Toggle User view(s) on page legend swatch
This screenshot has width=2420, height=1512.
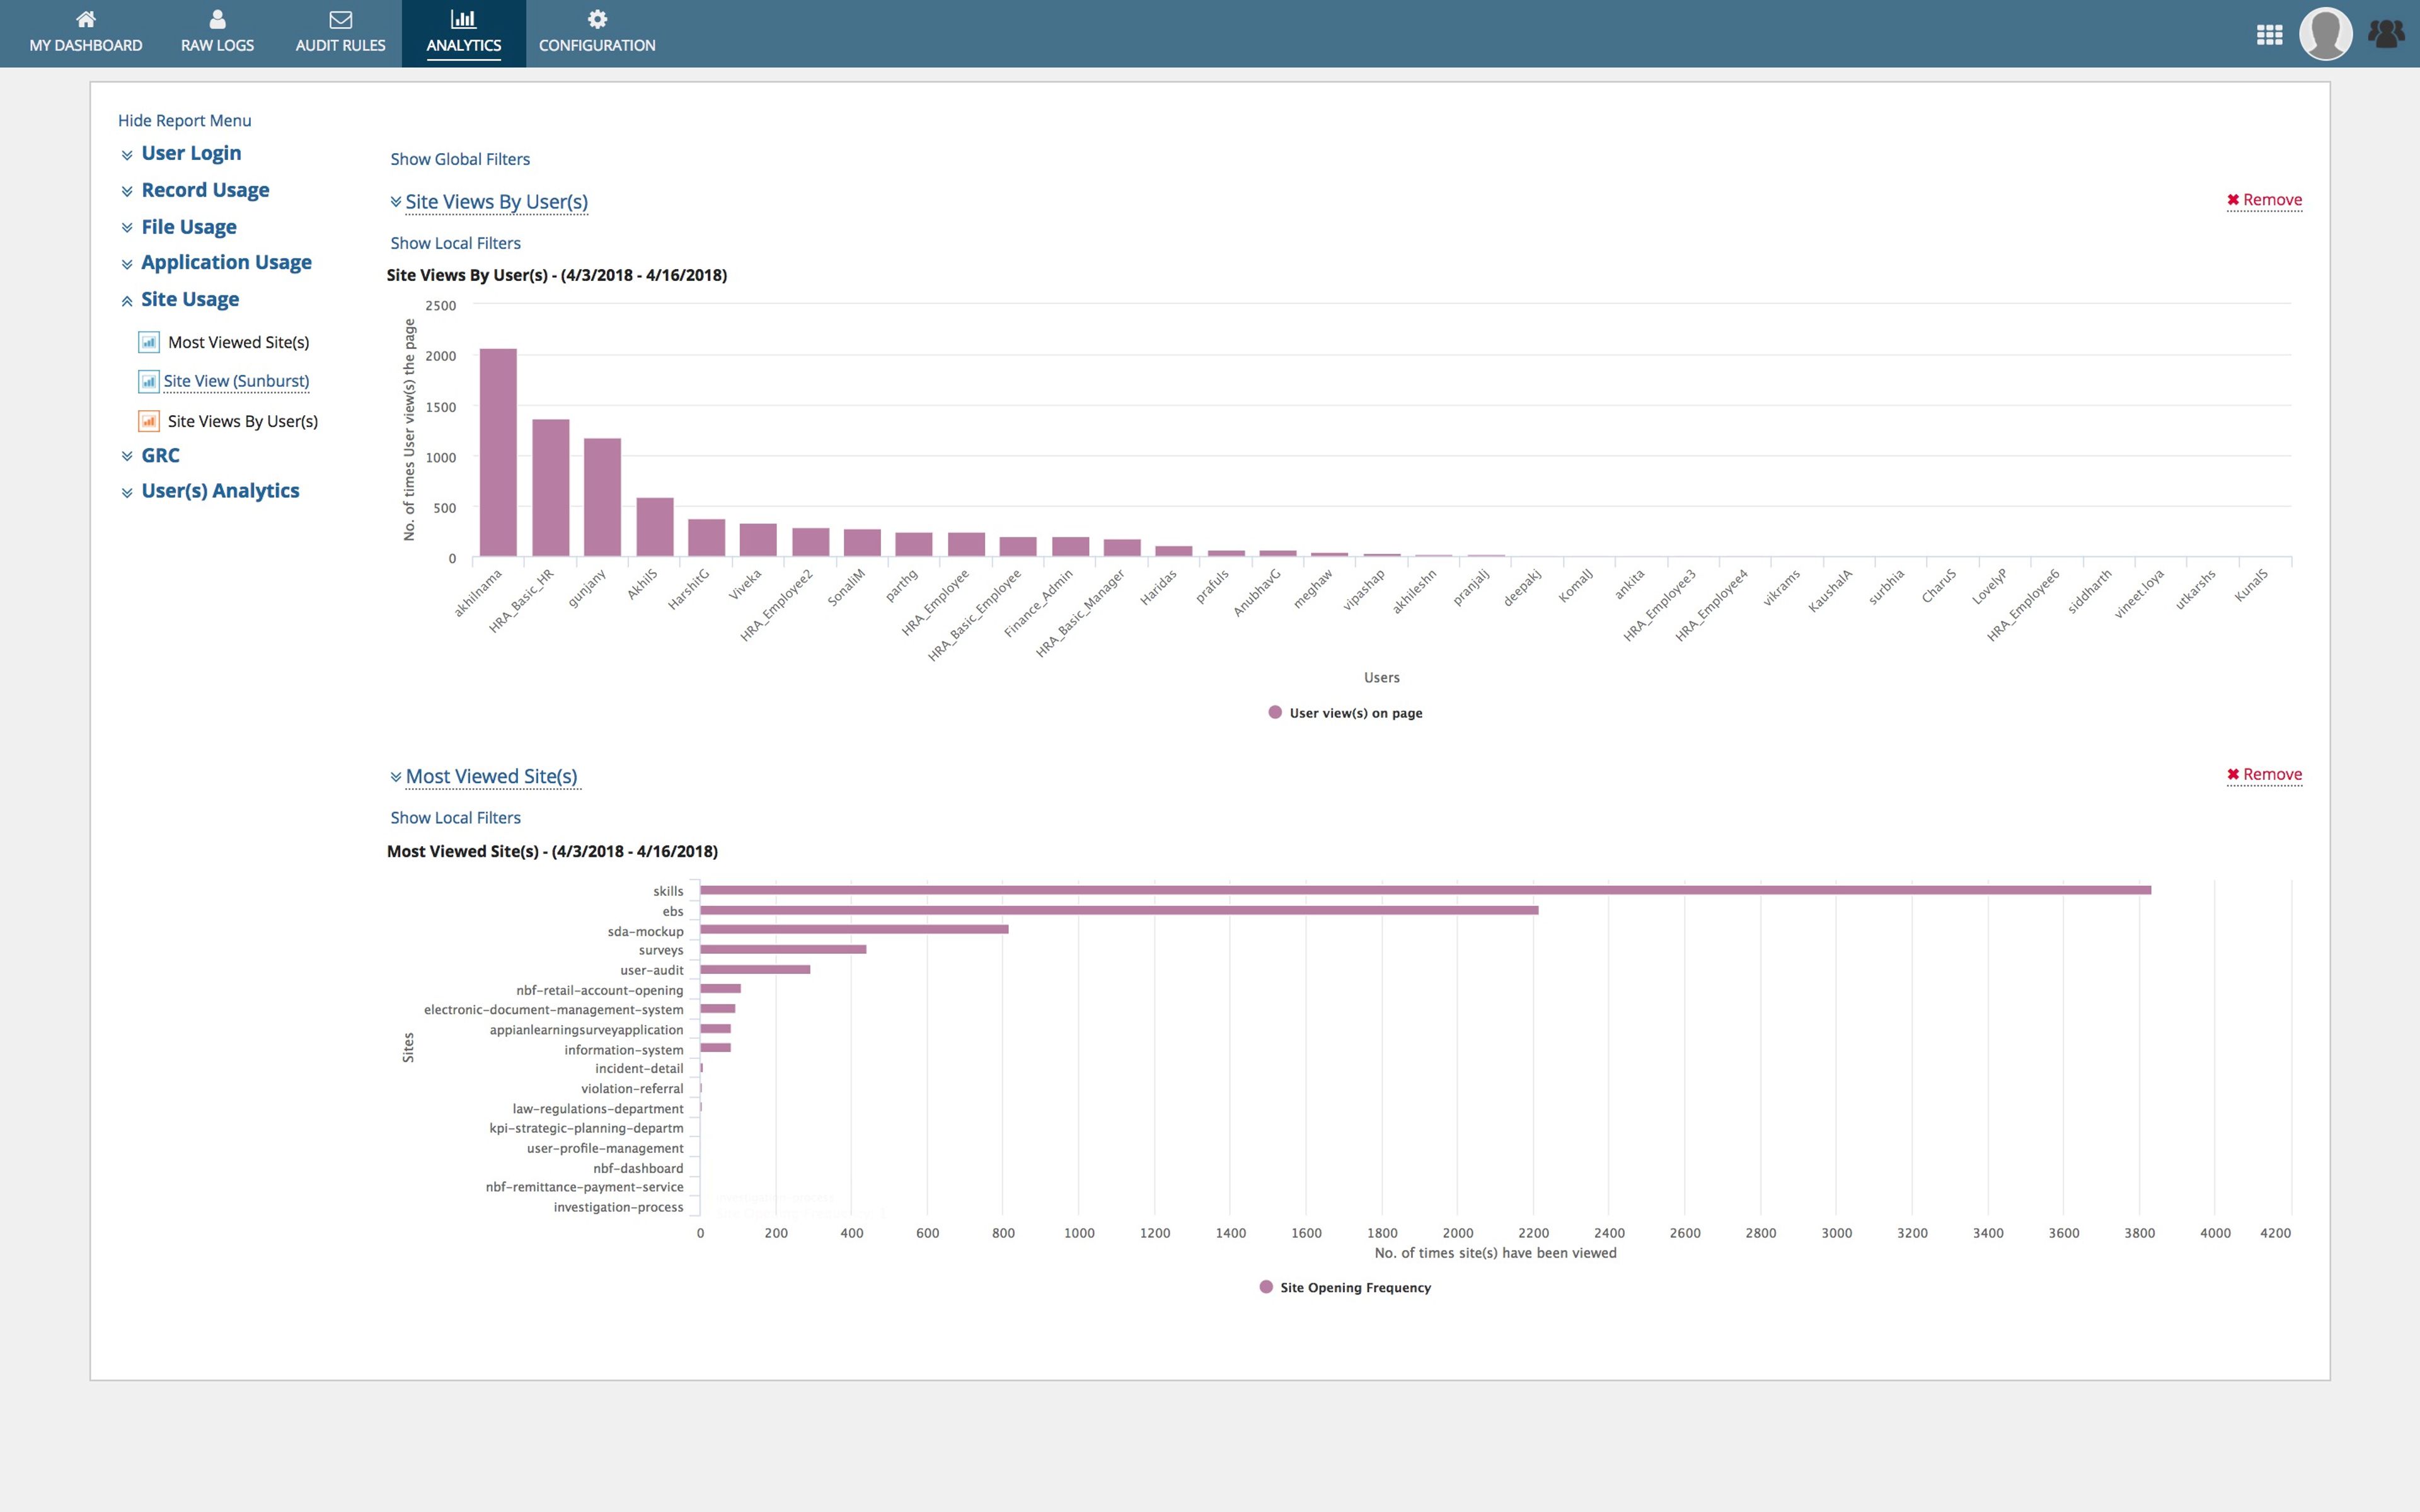click(1275, 712)
